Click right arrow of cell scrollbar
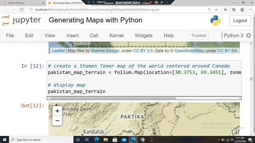The width and height of the screenshot is (255, 143). [240, 98]
